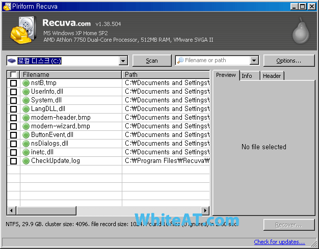Enable the nsDialogs.dll checkbox
Image resolution: width=319 pixels, height=249 pixels.
tap(13, 144)
